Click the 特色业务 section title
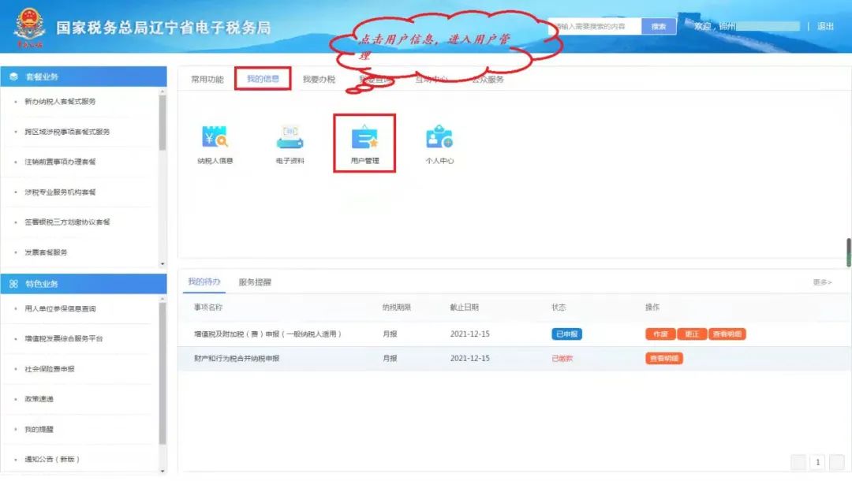The height and width of the screenshot is (481, 852). (x=42, y=283)
